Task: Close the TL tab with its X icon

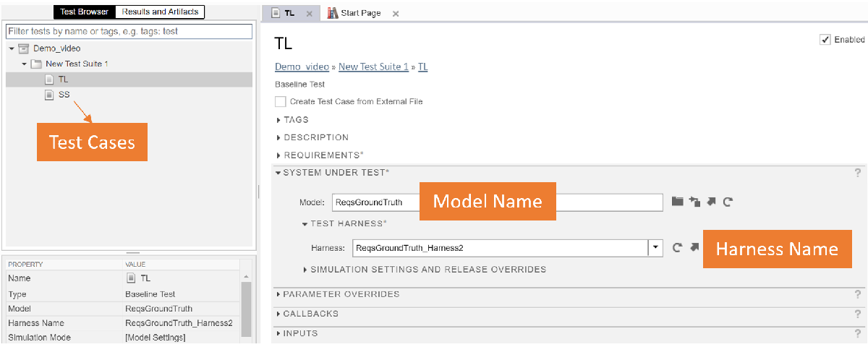Action: coord(309,14)
